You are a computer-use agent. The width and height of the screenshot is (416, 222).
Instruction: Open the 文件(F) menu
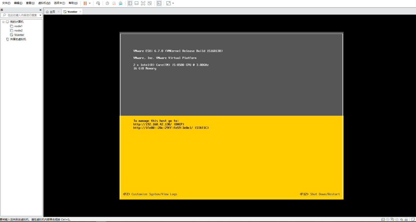coord(6,3)
